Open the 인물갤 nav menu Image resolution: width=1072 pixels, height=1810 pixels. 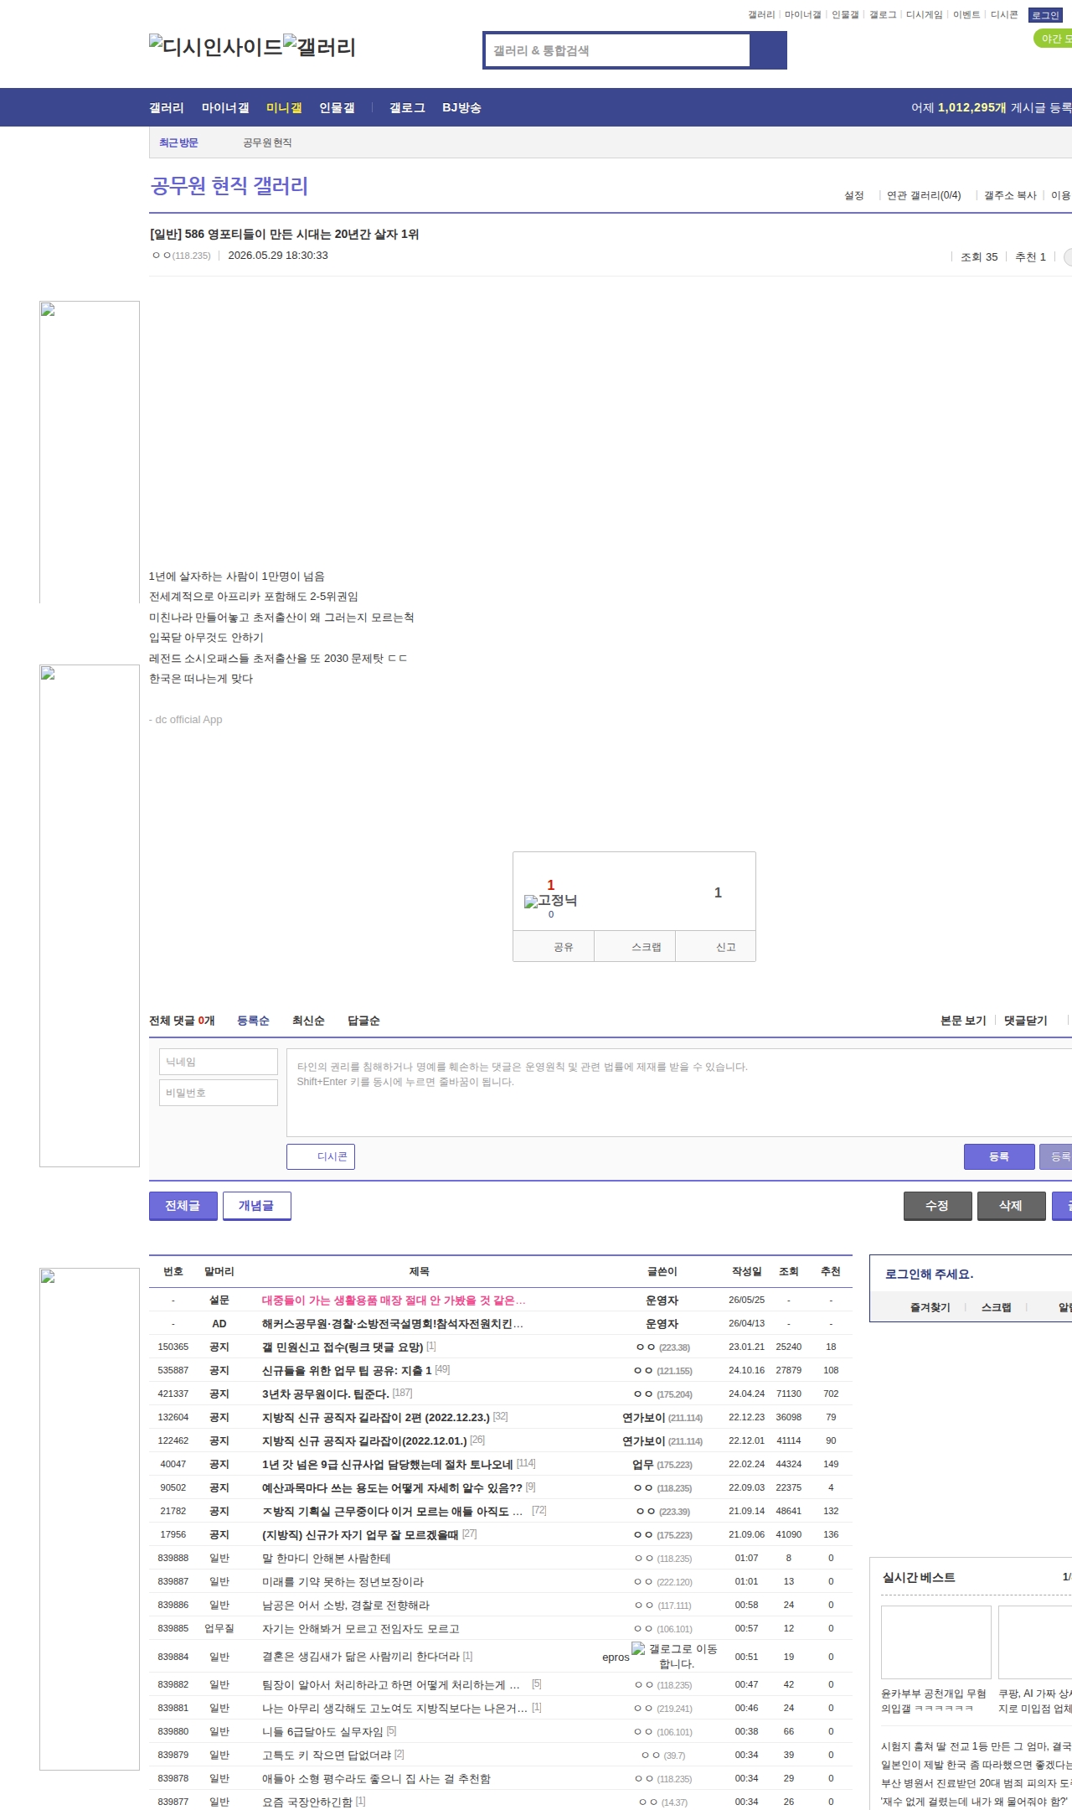click(337, 108)
